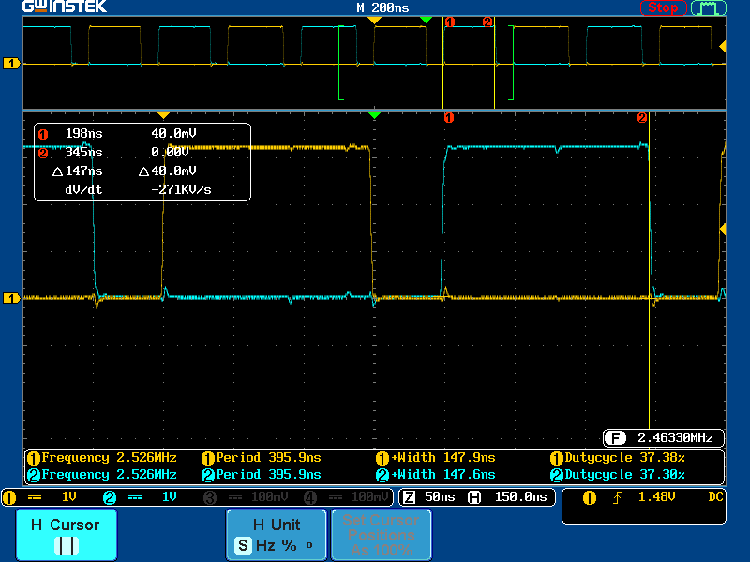Click the horizontal position H icon
This screenshot has width=750, height=562.
[x=474, y=498]
